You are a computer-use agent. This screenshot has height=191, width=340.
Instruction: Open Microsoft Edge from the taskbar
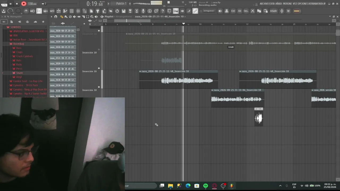[188, 186]
